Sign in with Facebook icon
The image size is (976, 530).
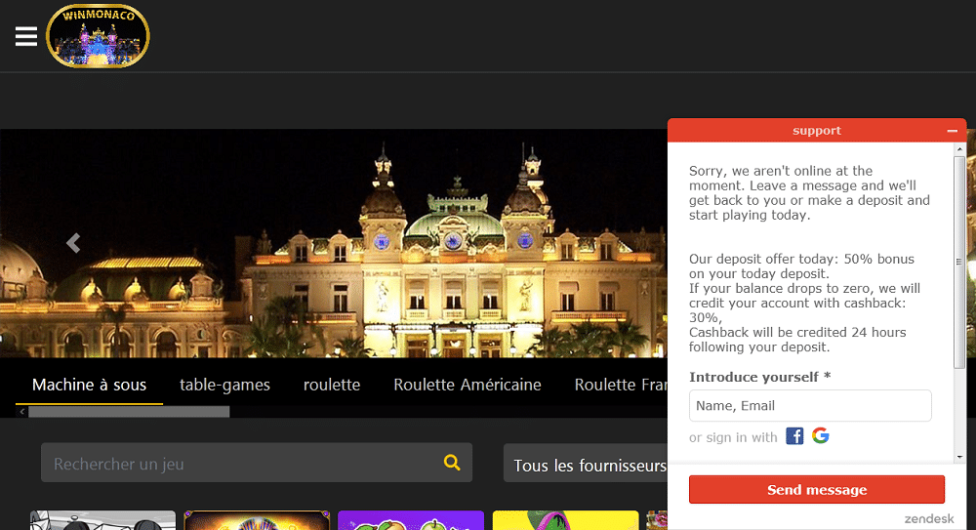point(794,436)
